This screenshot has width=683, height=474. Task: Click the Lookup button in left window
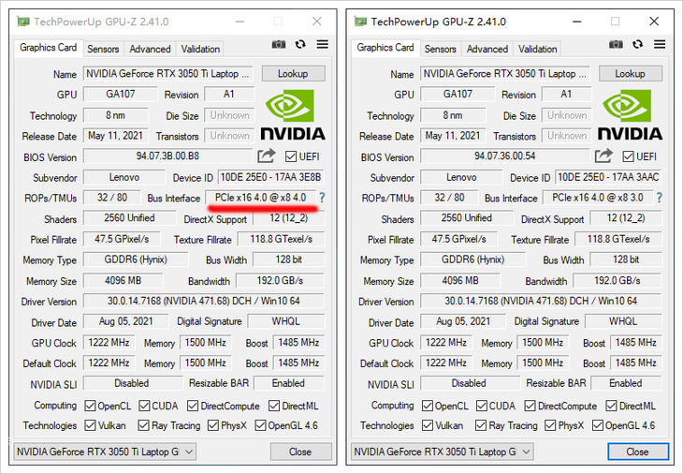293,73
